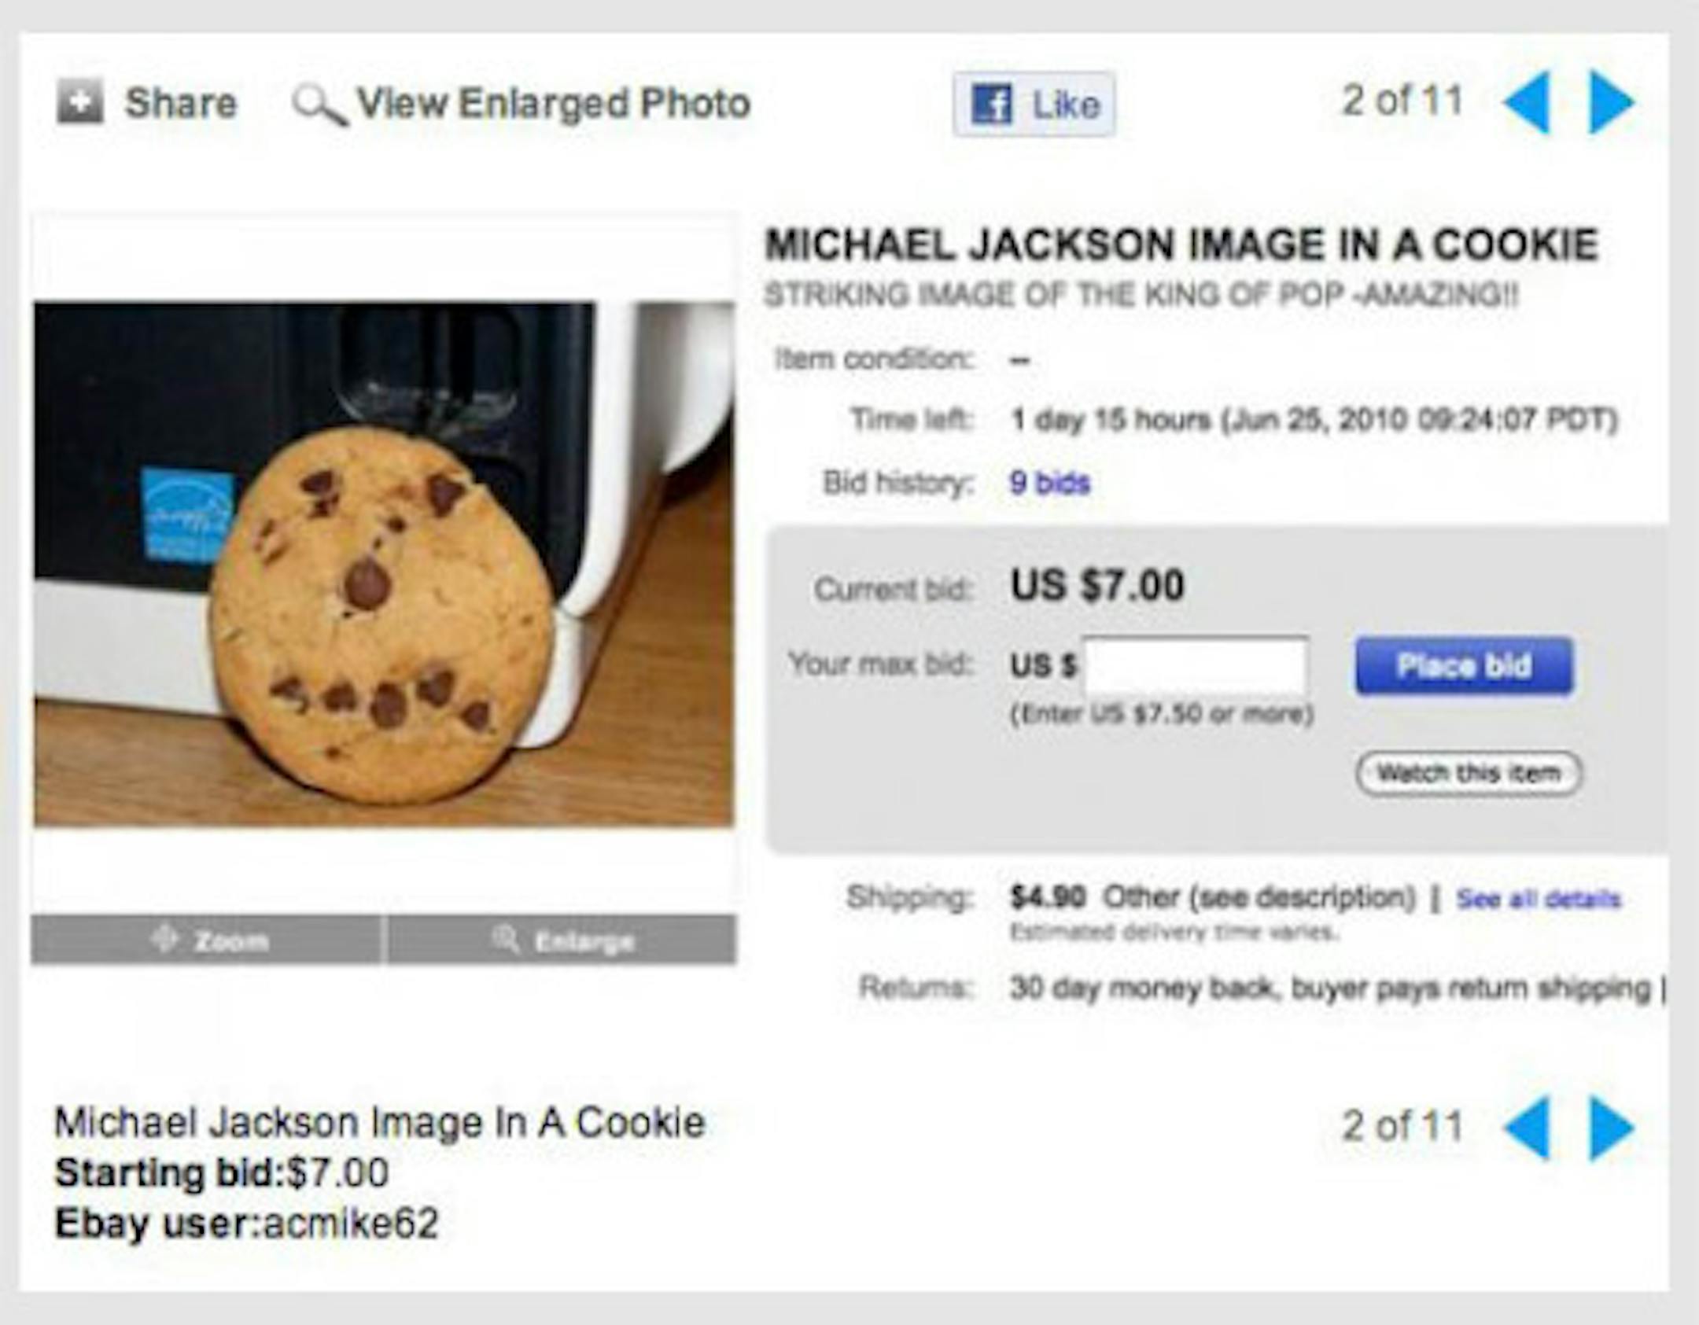Open See all details shipping link
Screen dimensions: 1699x1325
tap(1539, 898)
